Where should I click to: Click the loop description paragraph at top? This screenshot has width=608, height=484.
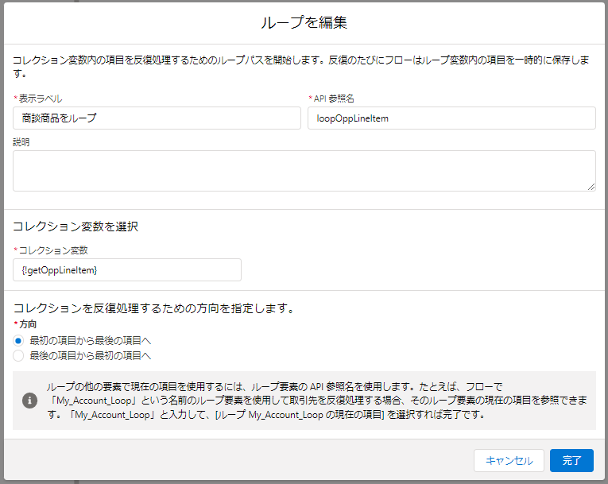(301, 66)
